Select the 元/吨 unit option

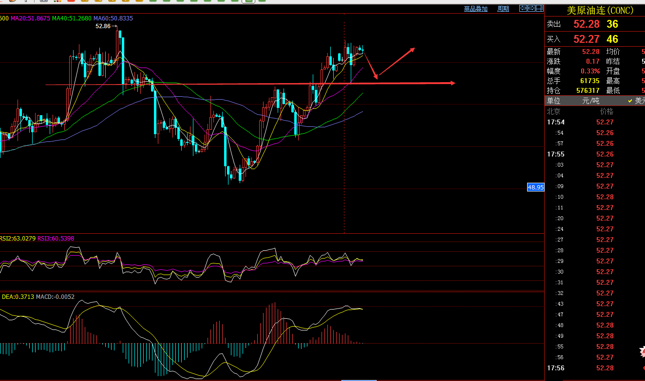tap(591, 101)
